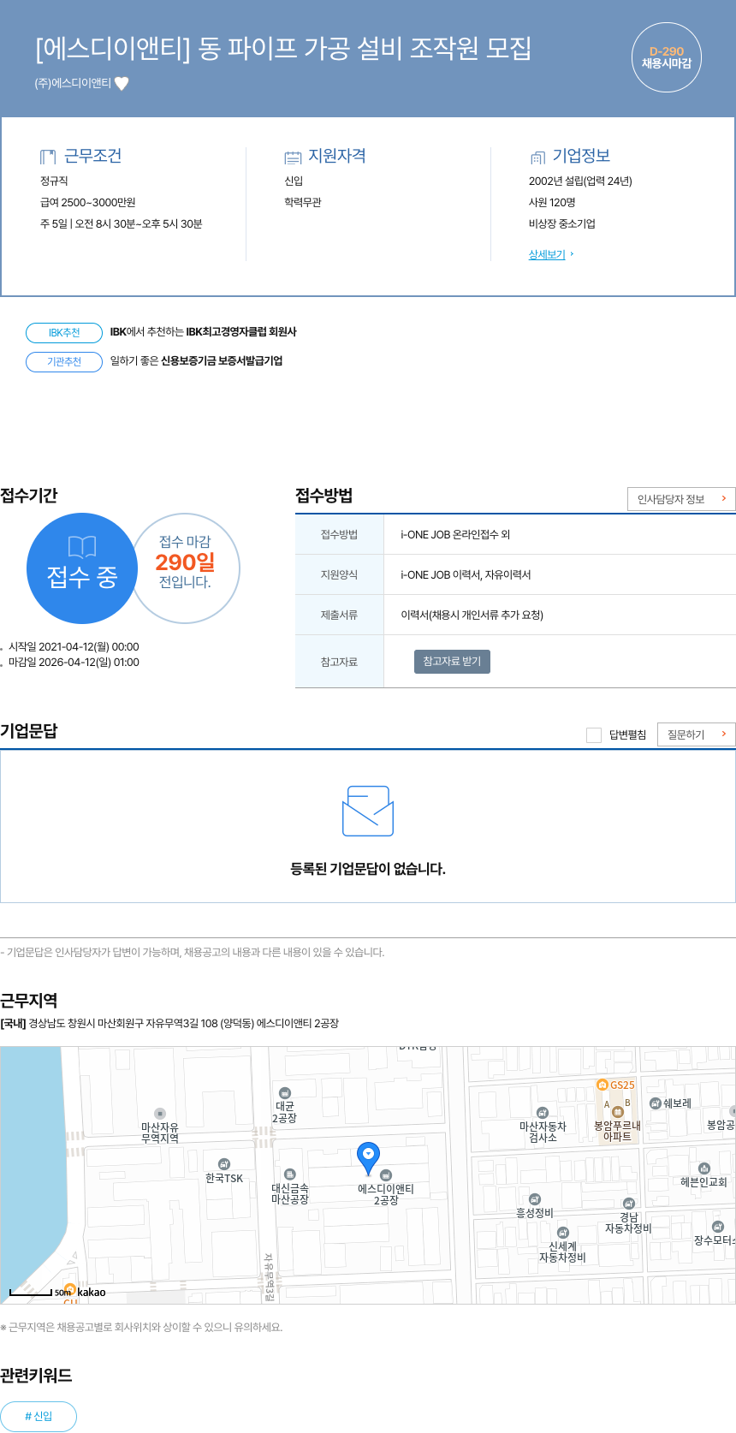The width and height of the screenshot is (736, 1433).
Task: Click the IBK추천 tag
Action: 64,333
